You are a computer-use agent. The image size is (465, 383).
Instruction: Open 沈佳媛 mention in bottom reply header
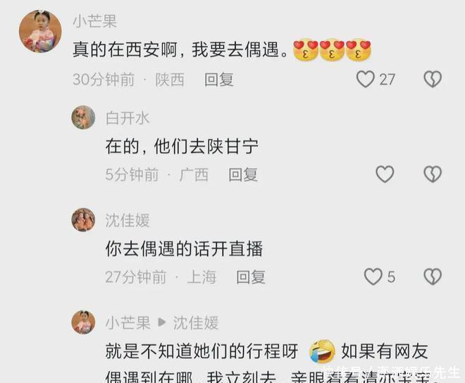[x=196, y=323]
